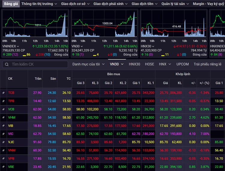Open the VIB ticker symbol

pyautogui.click(x=10, y=126)
